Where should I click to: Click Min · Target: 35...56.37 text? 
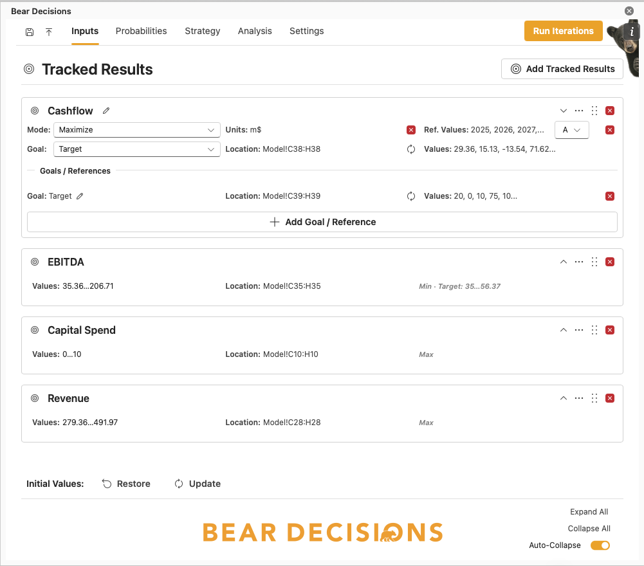[459, 286]
